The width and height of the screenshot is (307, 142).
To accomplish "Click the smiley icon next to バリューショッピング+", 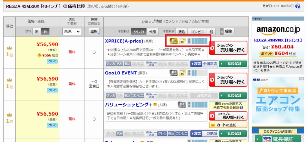I will [155, 105].
